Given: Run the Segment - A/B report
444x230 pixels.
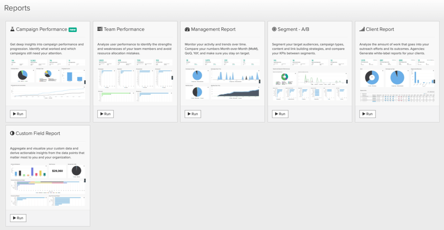Looking at the screenshot, I should click(281, 114).
